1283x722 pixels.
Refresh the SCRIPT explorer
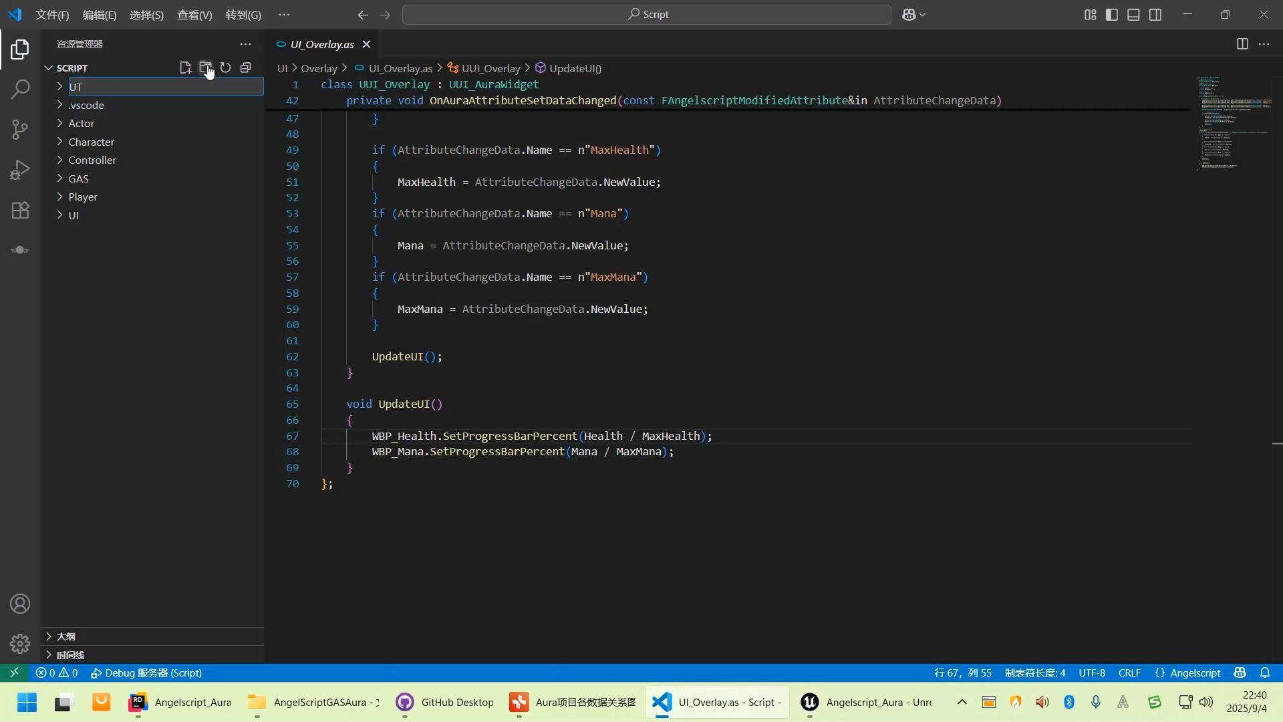tap(226, 68)
